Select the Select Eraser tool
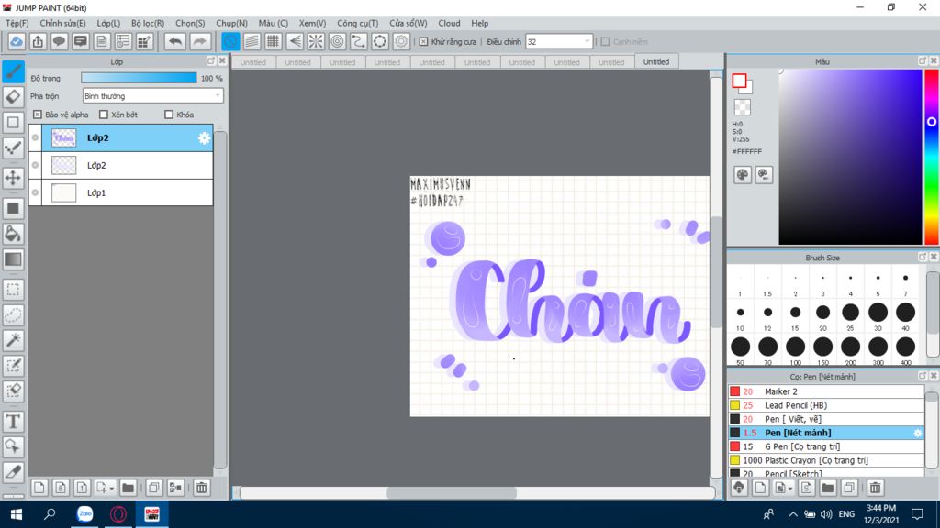Image resolution: width=940 pixels, height=528 pixels. 13,390
